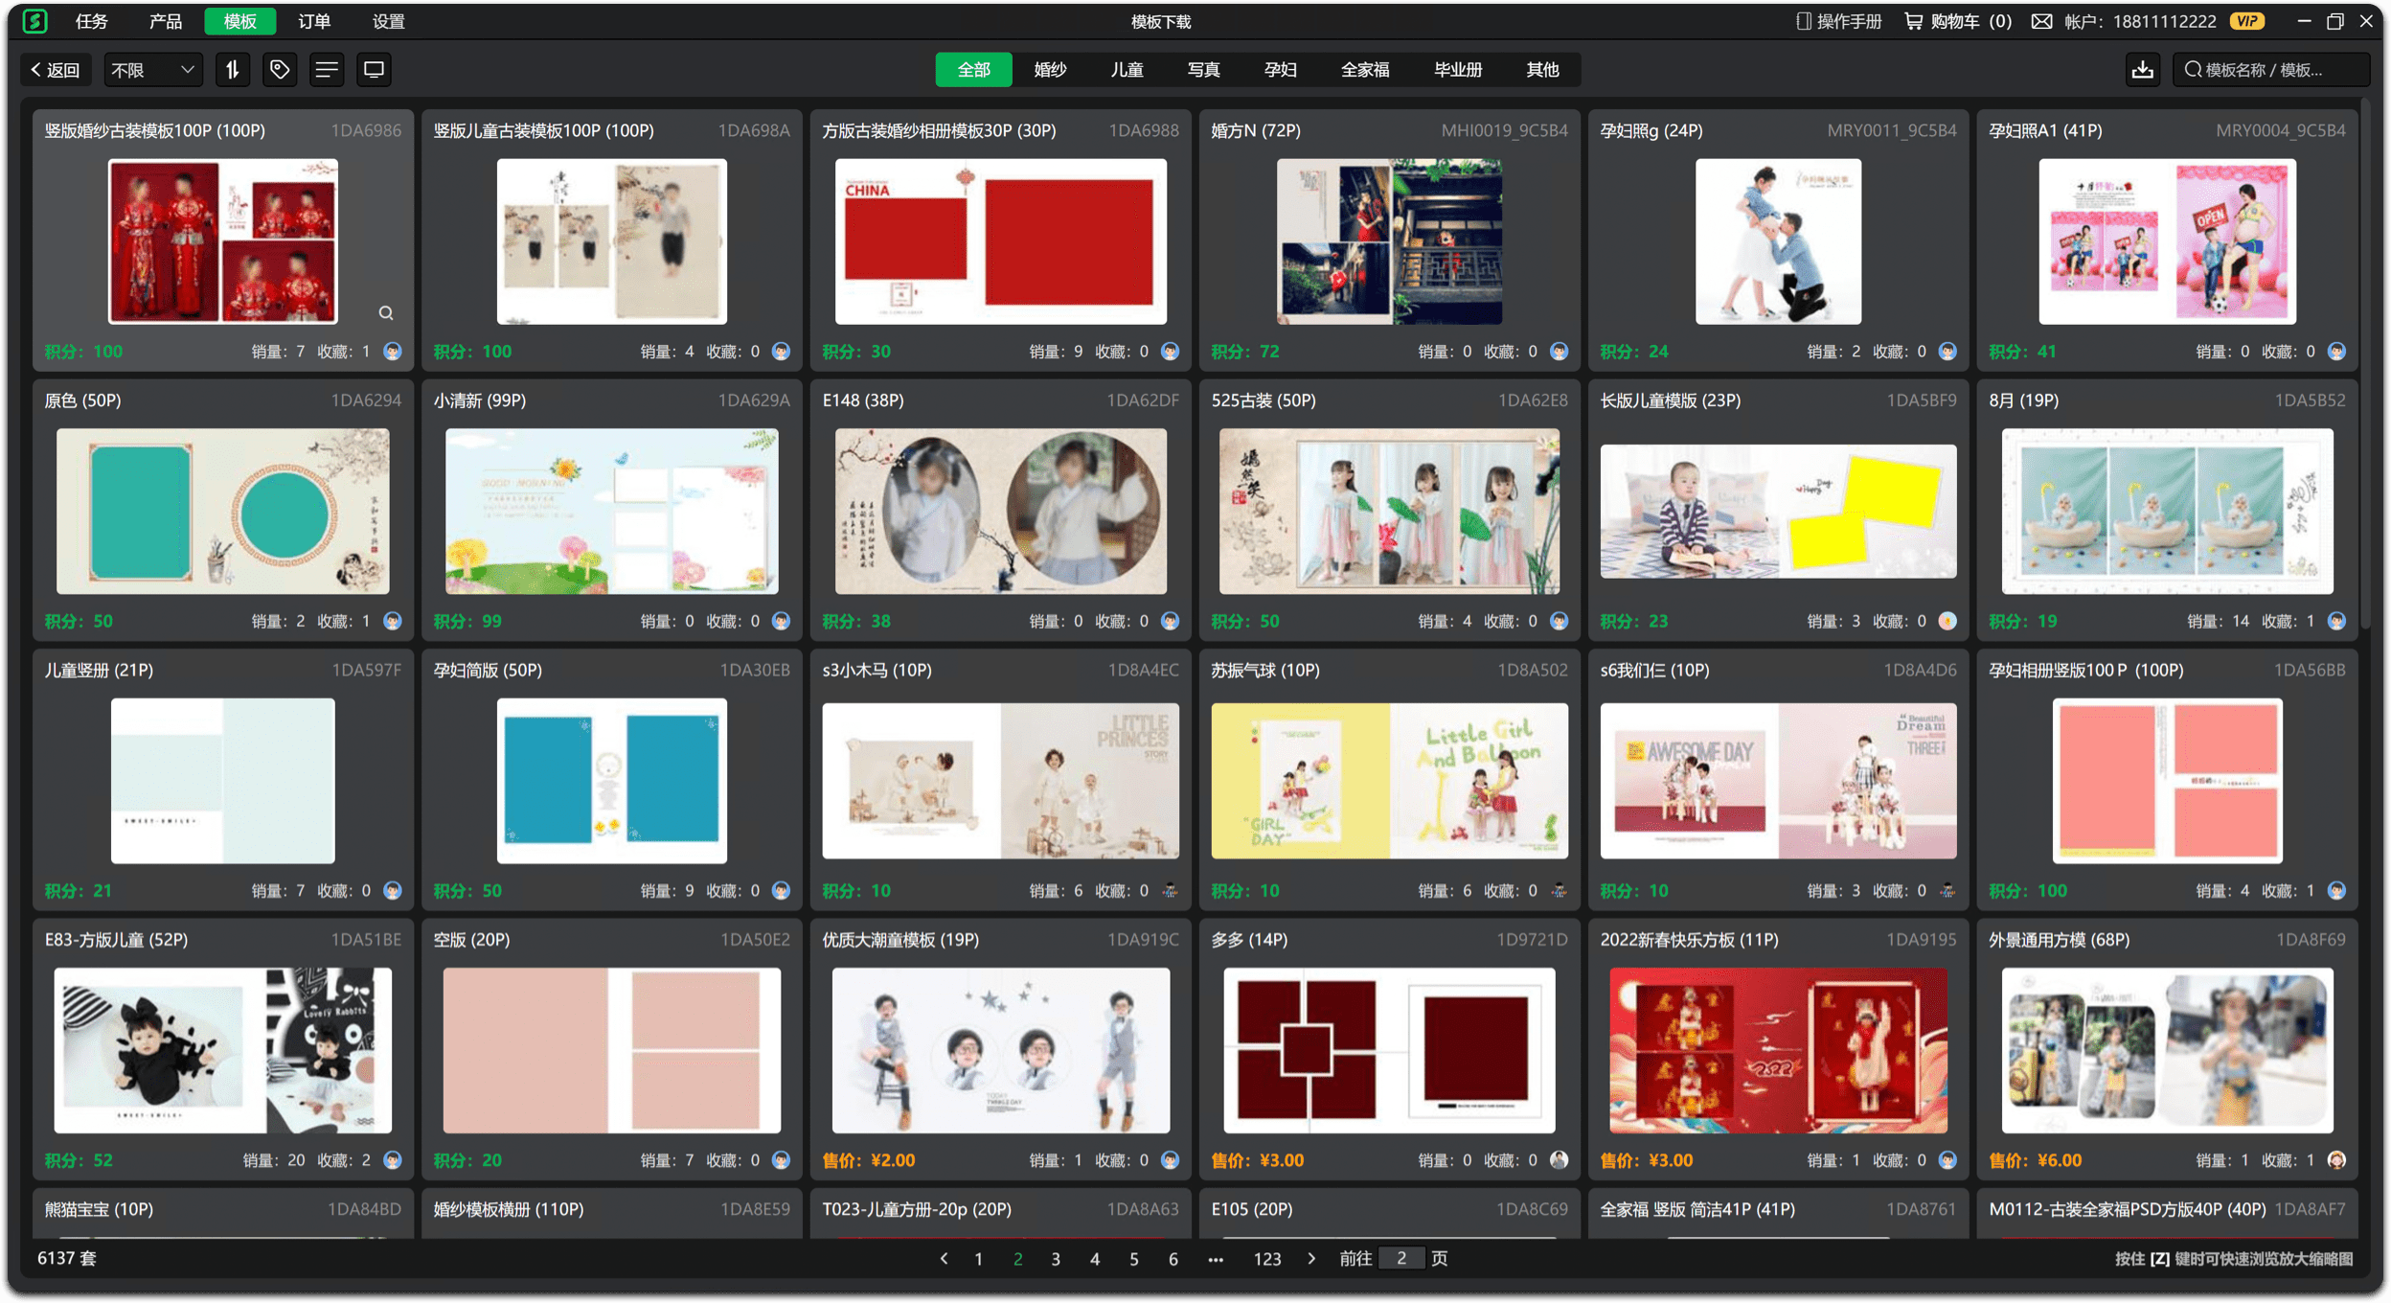Go to page 1
The image size is (2391, 1303).
click(978, 1259)
